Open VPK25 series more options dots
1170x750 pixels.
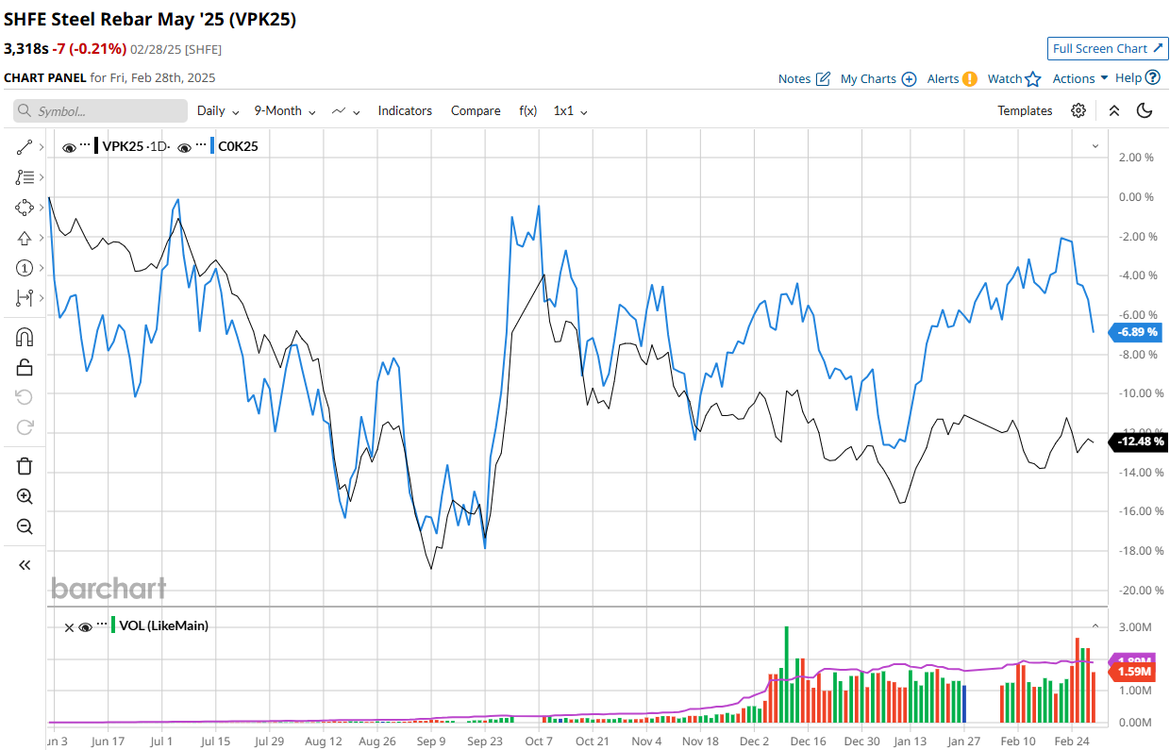point(85,145)
